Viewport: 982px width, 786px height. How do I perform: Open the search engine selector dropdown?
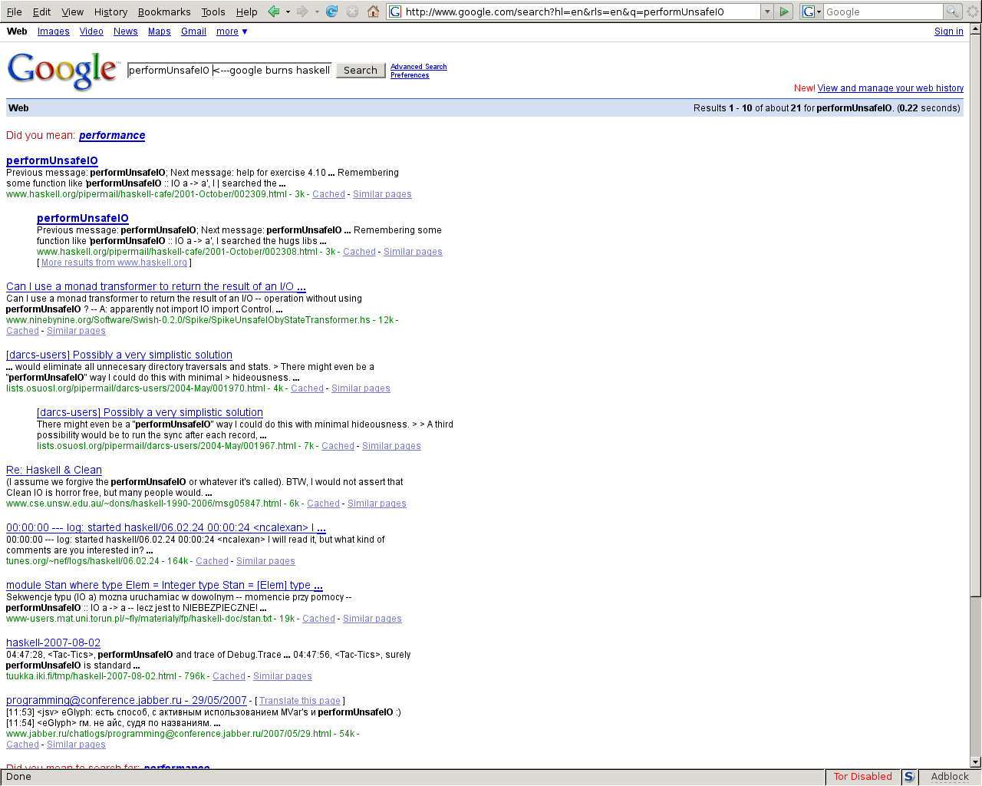point(812,12)
